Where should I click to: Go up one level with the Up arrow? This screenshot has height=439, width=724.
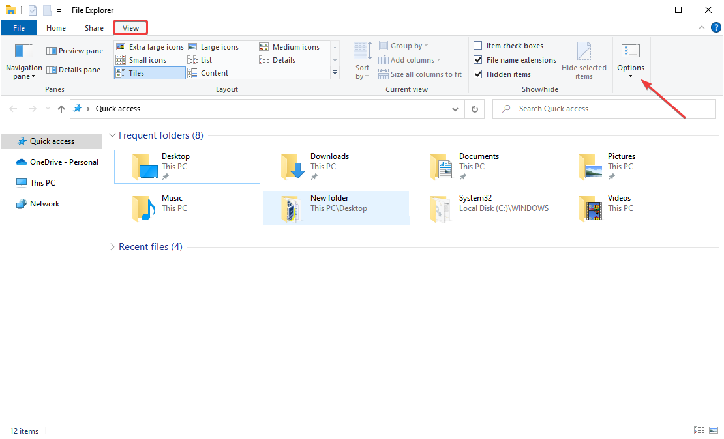(61, 109)
